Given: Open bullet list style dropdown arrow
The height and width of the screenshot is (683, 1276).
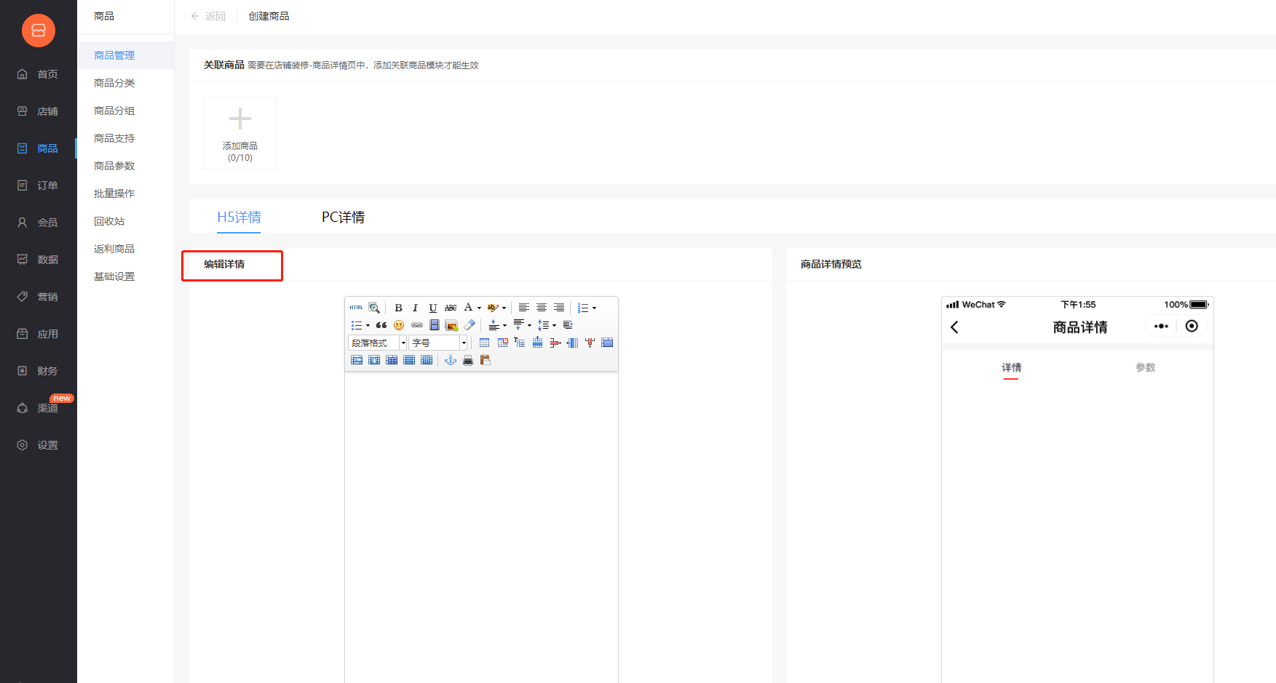Looking at the screenshot, I should point(368,325).
